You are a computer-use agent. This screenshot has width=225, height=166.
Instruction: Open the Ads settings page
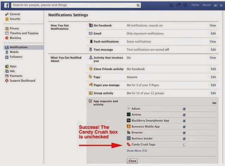pos(12,71)
